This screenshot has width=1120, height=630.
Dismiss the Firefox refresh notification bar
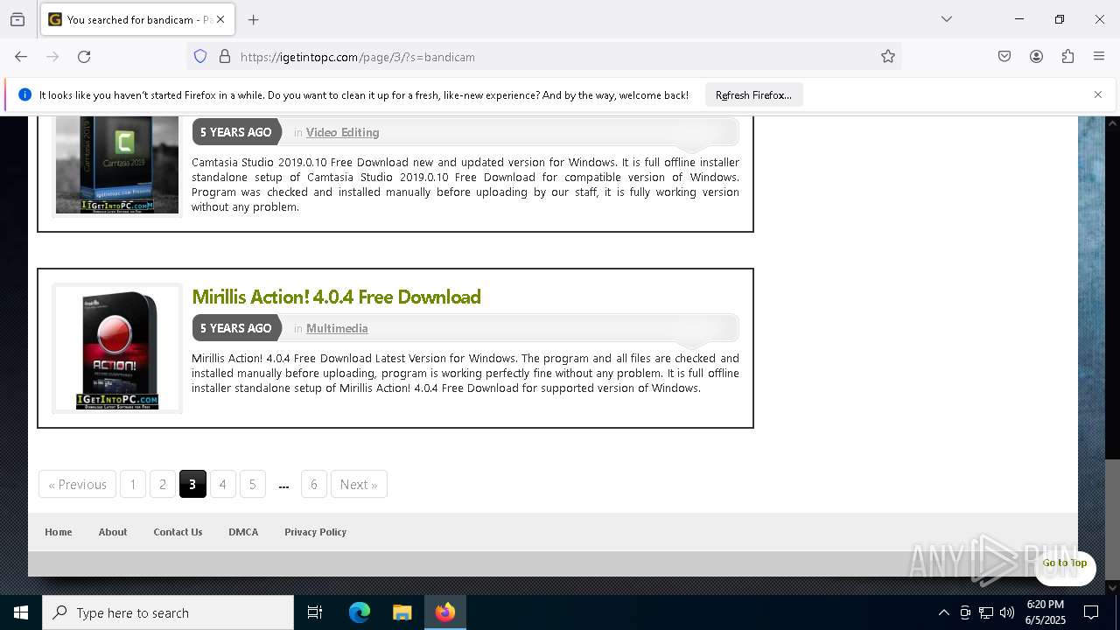pos(1098,94)
